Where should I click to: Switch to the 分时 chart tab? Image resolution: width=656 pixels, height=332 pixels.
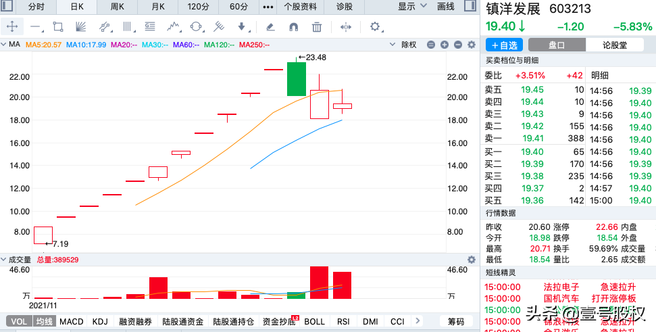click(x=36, y=7)
